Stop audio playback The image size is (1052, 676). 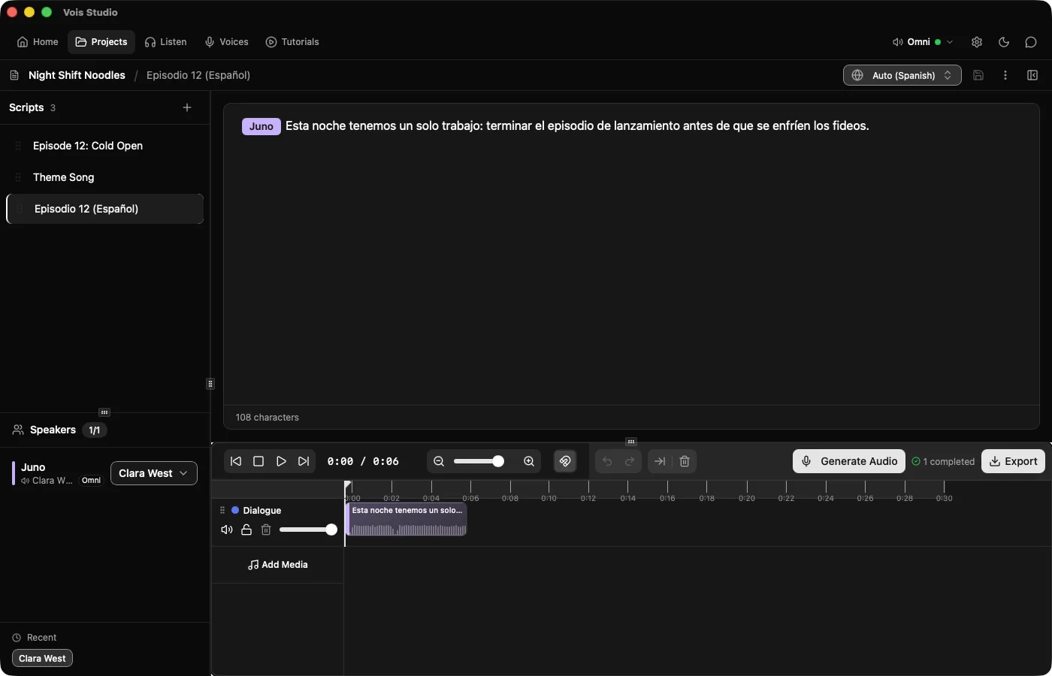(258, 461)
